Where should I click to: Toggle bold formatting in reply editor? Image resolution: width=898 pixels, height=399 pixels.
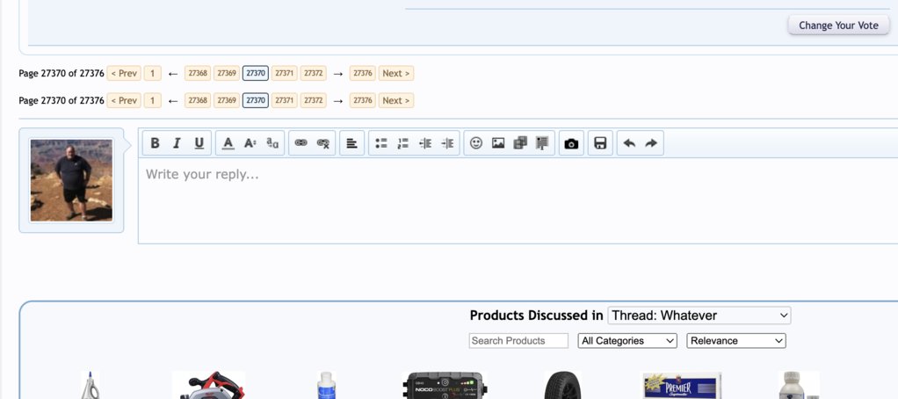155,143
